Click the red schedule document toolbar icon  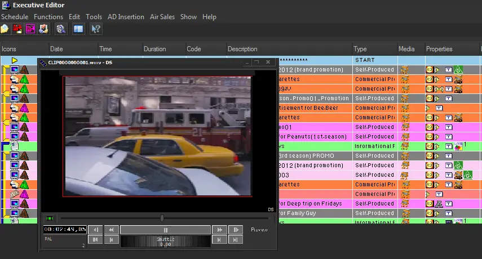[18, 29]
